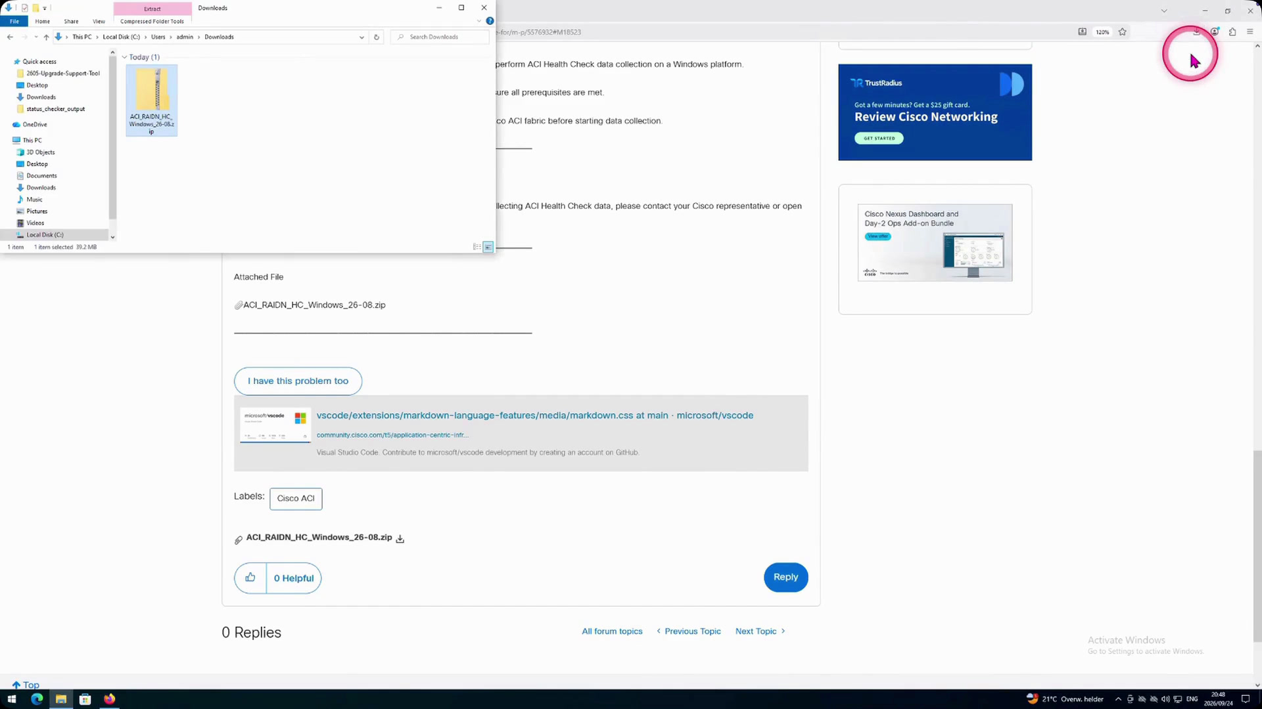Expand the Explorer ribbon chevron

click(x=479, y=21)
